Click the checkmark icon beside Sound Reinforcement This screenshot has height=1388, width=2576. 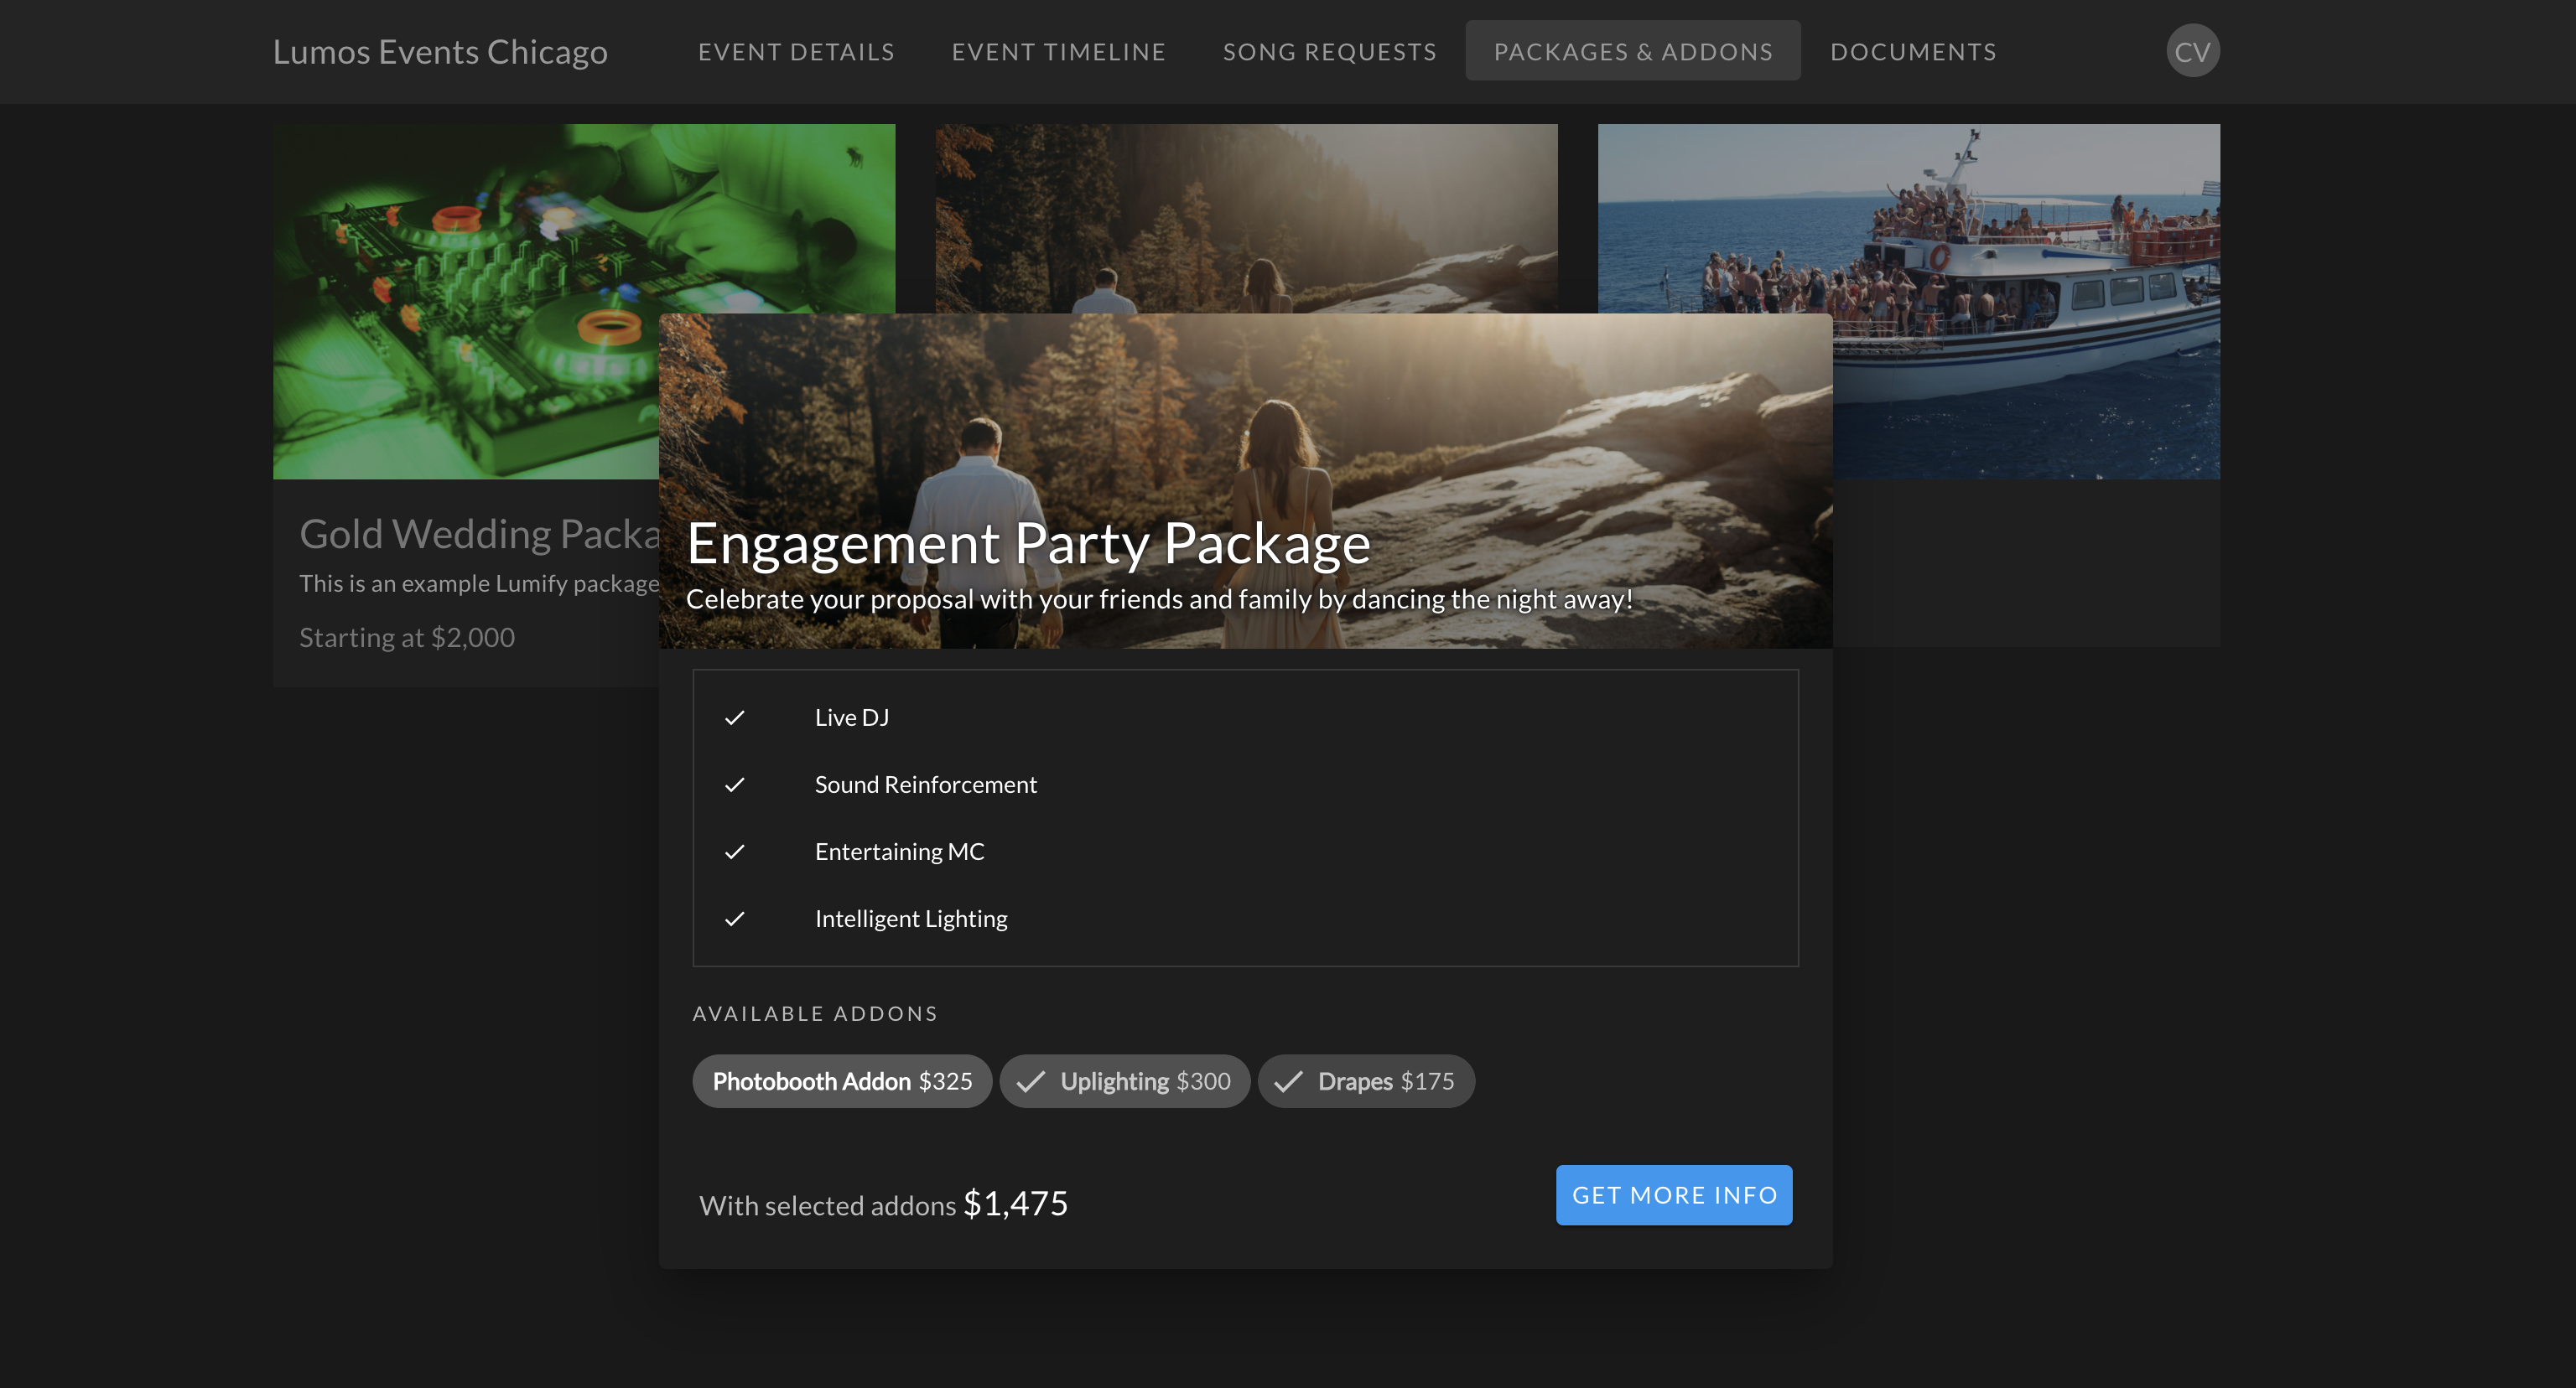pos(735,785)
